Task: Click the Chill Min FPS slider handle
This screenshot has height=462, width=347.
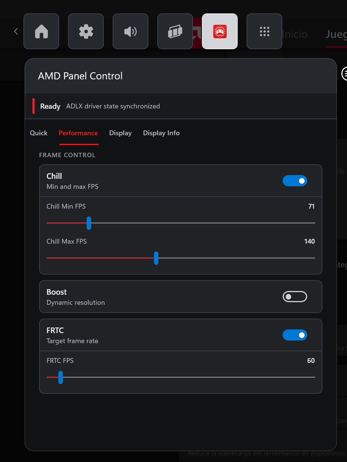Action: (x=89, y=223)
